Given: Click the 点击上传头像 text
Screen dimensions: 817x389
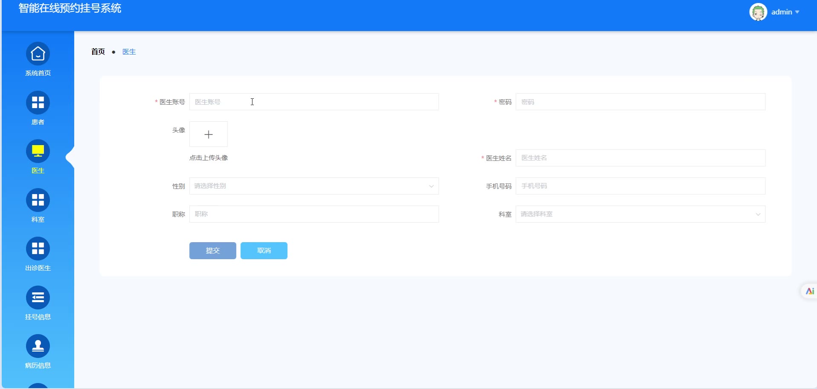Looking at the screenshot, I should (x=209, y=158).
